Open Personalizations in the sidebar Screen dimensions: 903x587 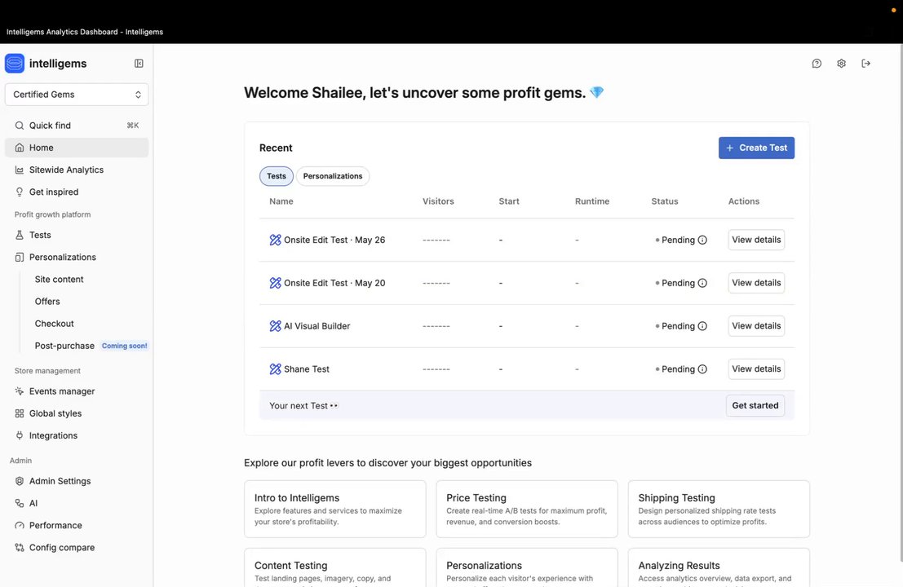[77, 258]
